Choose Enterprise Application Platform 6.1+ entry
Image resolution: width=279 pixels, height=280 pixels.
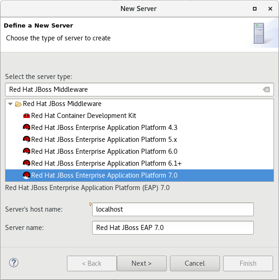tap(106, 163)
